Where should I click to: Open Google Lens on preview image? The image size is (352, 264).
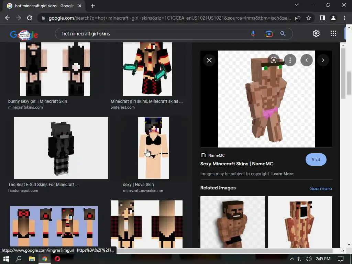click(x=273, y=60)
